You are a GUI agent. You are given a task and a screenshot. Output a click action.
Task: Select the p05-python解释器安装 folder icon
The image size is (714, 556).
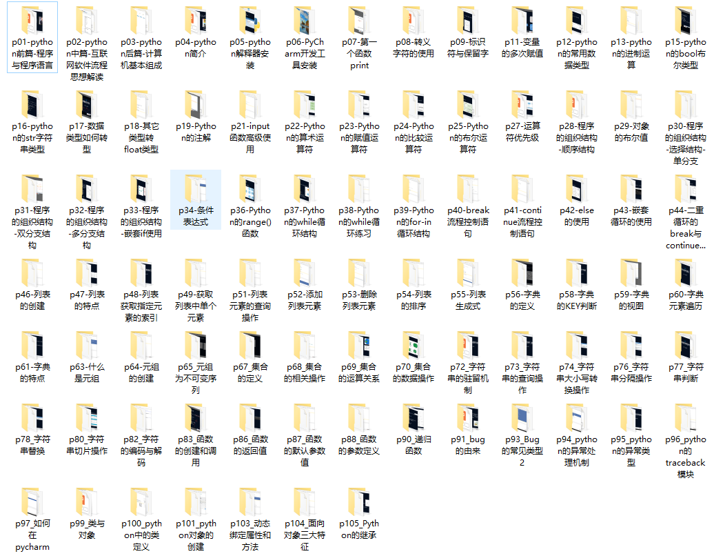click(250, 21)
